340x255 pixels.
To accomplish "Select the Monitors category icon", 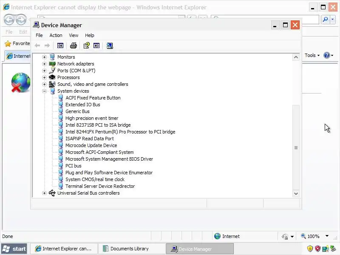I will pos(52,57).
